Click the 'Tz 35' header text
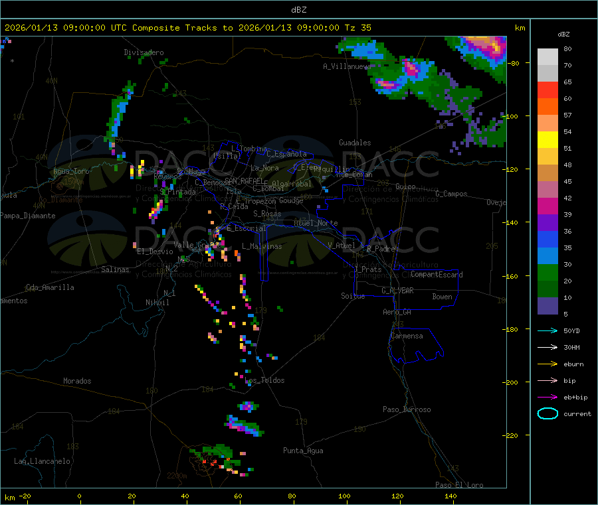598x505 pixels. tap(357, 27)
